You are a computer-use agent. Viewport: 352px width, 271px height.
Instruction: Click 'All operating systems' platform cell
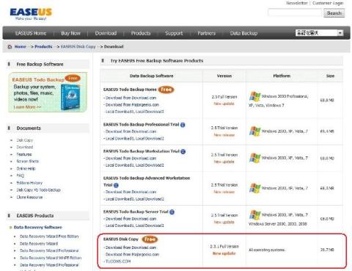click(267, 250)
